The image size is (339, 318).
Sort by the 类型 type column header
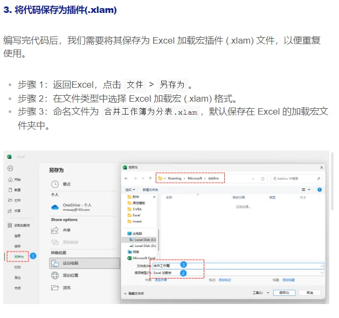[x=272, y=197]
